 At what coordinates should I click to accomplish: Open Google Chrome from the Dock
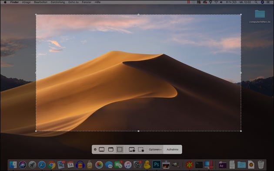tap(51, 165)
